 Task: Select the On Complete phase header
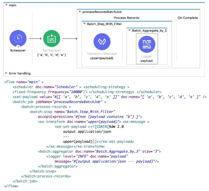click(x=187, y=18)
